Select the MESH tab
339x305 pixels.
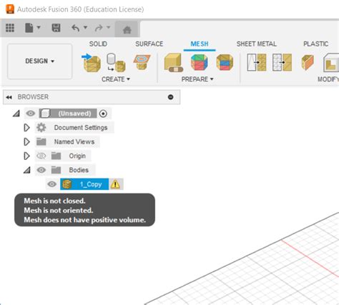tap(200, 44)
